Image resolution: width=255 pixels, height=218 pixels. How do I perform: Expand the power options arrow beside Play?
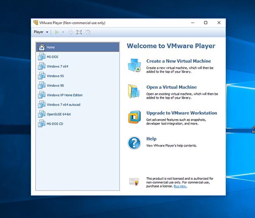tap(63, 32)
